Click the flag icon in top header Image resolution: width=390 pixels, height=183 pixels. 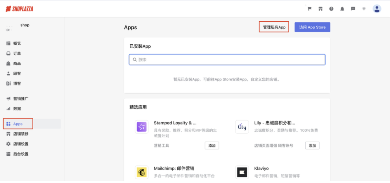point(310,9)
